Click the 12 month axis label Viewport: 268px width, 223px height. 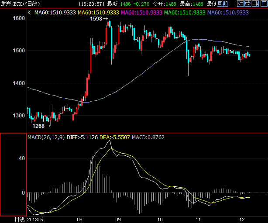click(x=242, y=220)
